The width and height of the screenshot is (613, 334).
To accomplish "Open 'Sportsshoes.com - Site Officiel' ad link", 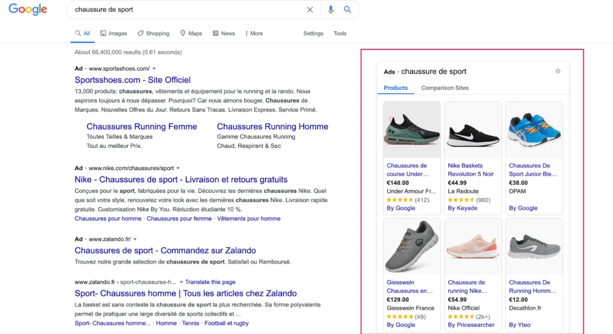I will 132,80.
